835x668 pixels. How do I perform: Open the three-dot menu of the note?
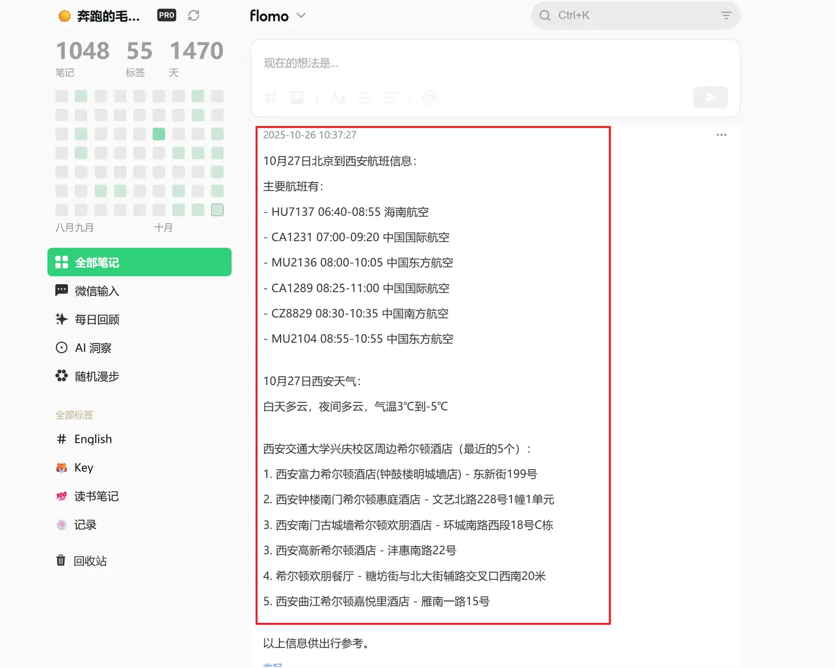point(721,135)
